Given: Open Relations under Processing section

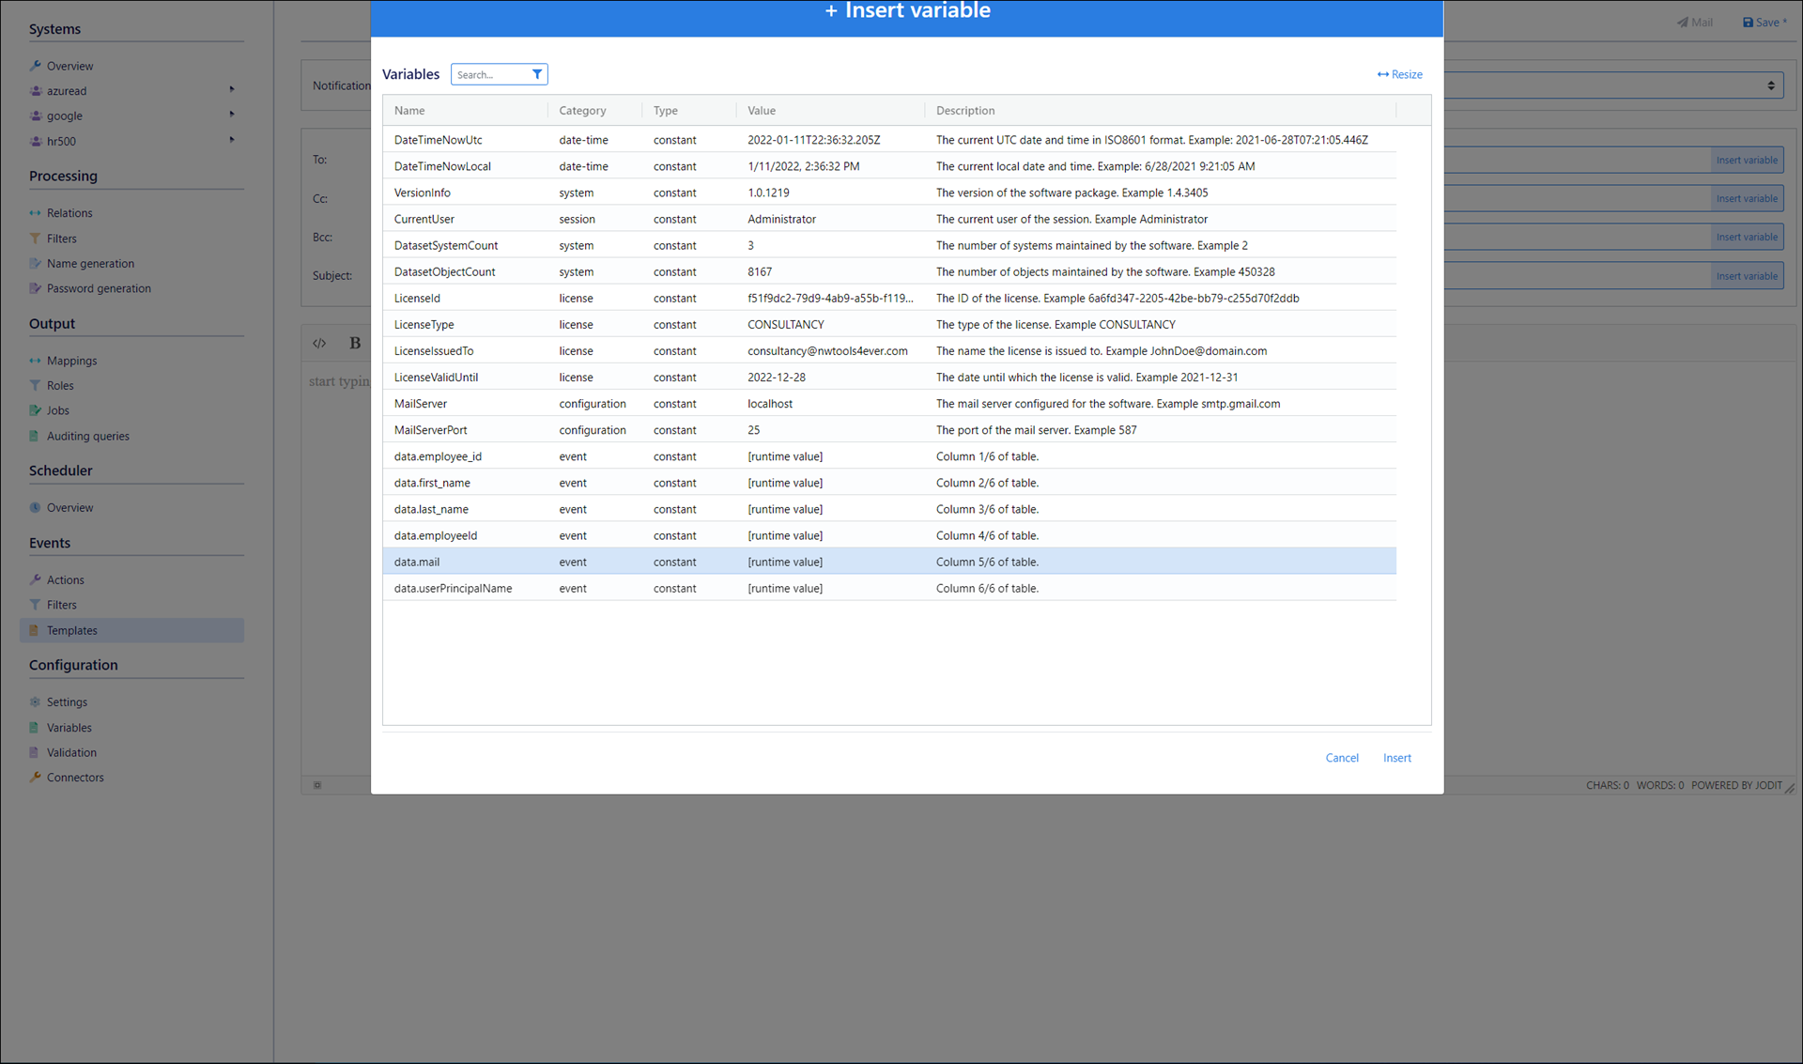Looking at the screenshot, I should [69, 213].
